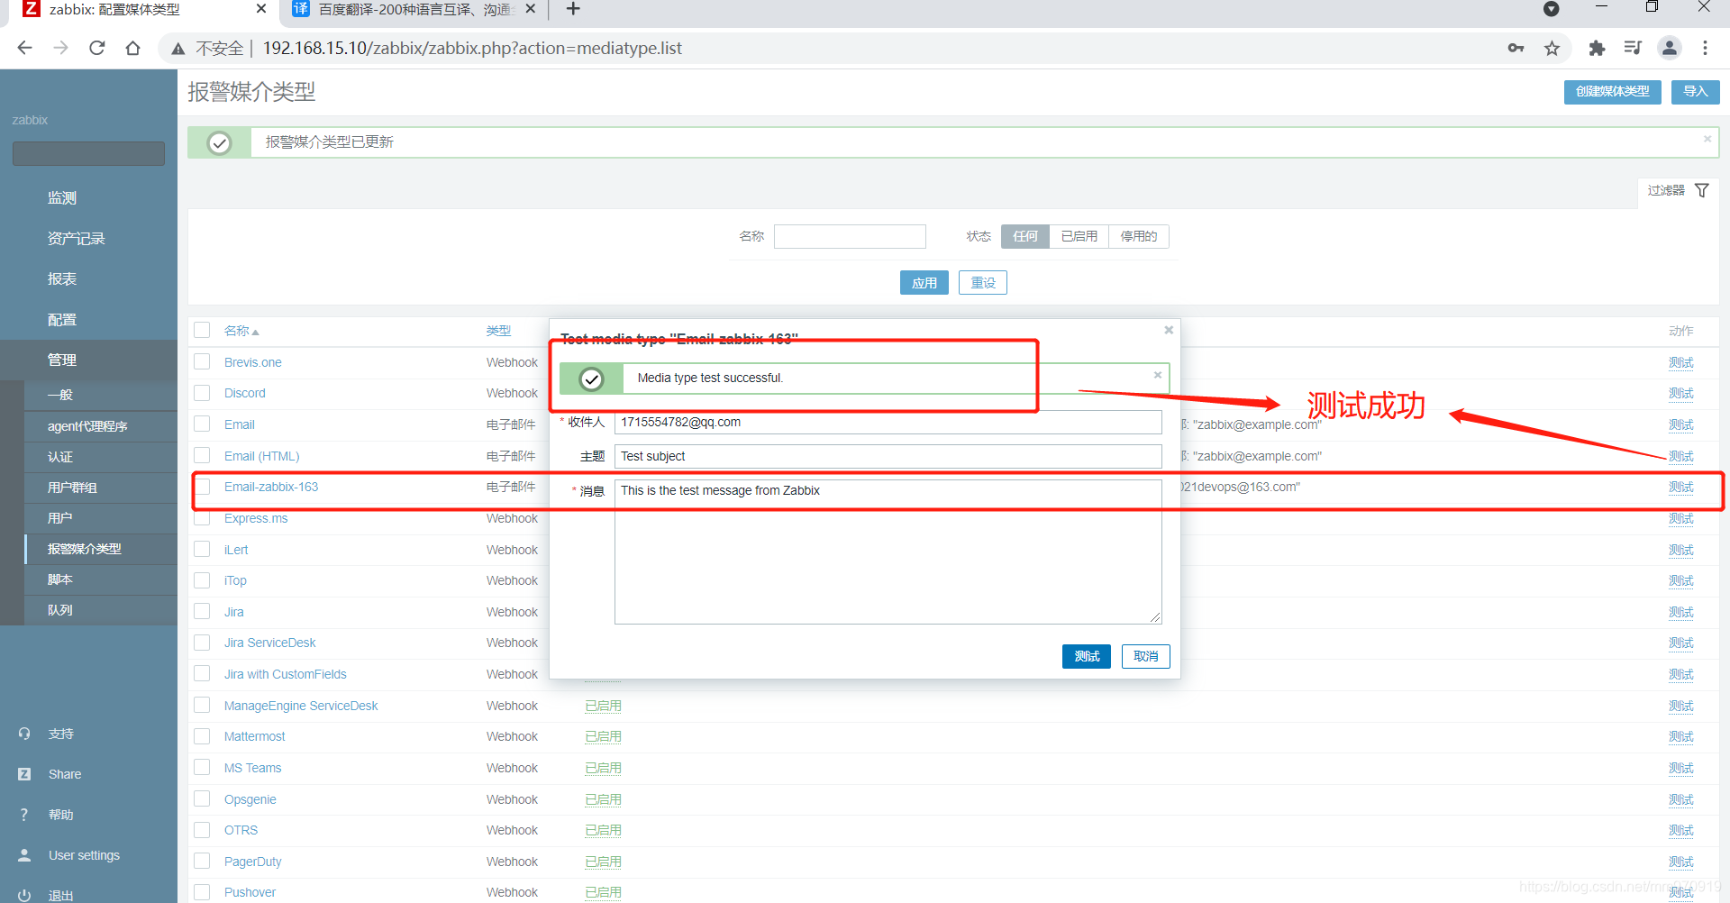This screenshot has height=903, width=1730.
Task: Click the 测试 link for the Brevis.one row
Action: [1680, 362]
